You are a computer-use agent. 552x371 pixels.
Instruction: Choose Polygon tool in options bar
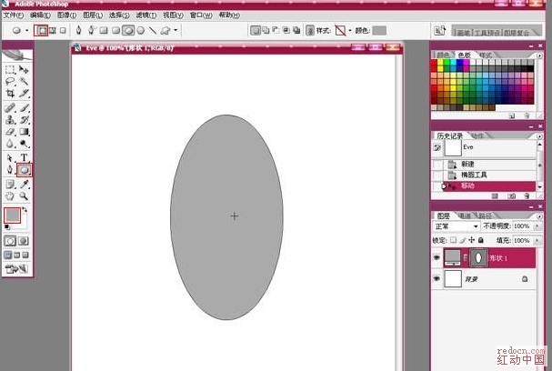click(x=141, y=31)
